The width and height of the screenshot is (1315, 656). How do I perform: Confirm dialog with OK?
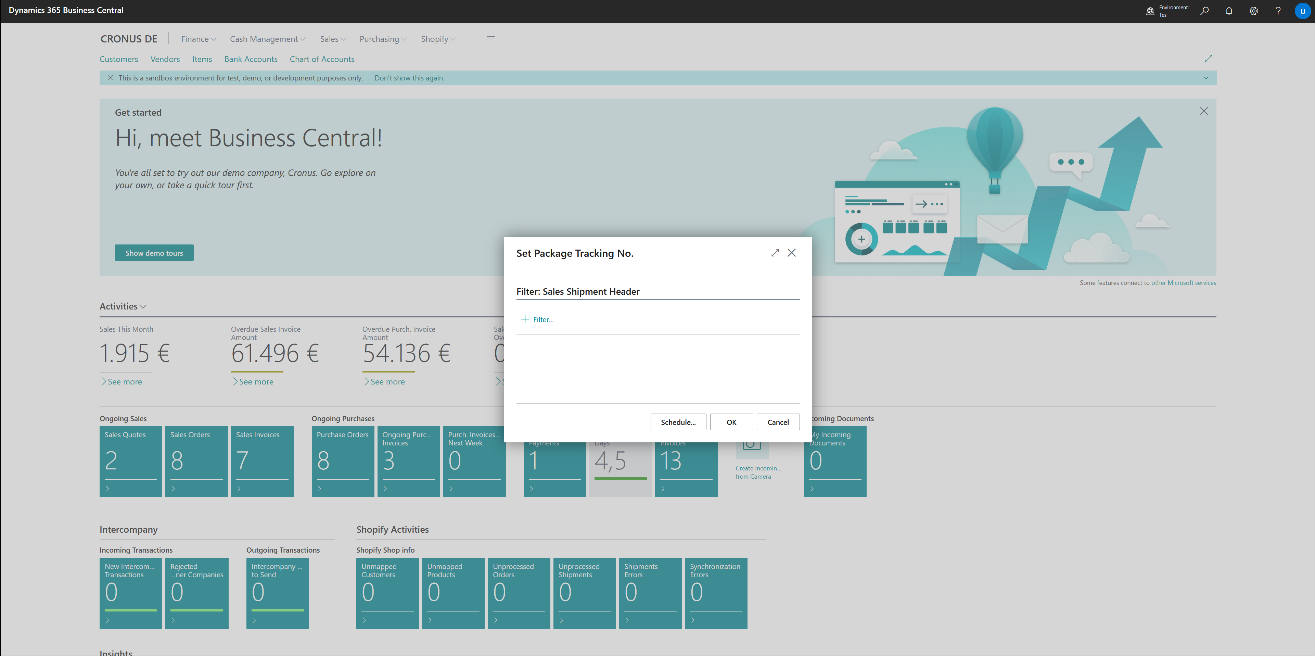point(731,422)
